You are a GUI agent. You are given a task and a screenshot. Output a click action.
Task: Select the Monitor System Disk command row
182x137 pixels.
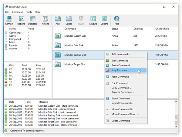115,36
